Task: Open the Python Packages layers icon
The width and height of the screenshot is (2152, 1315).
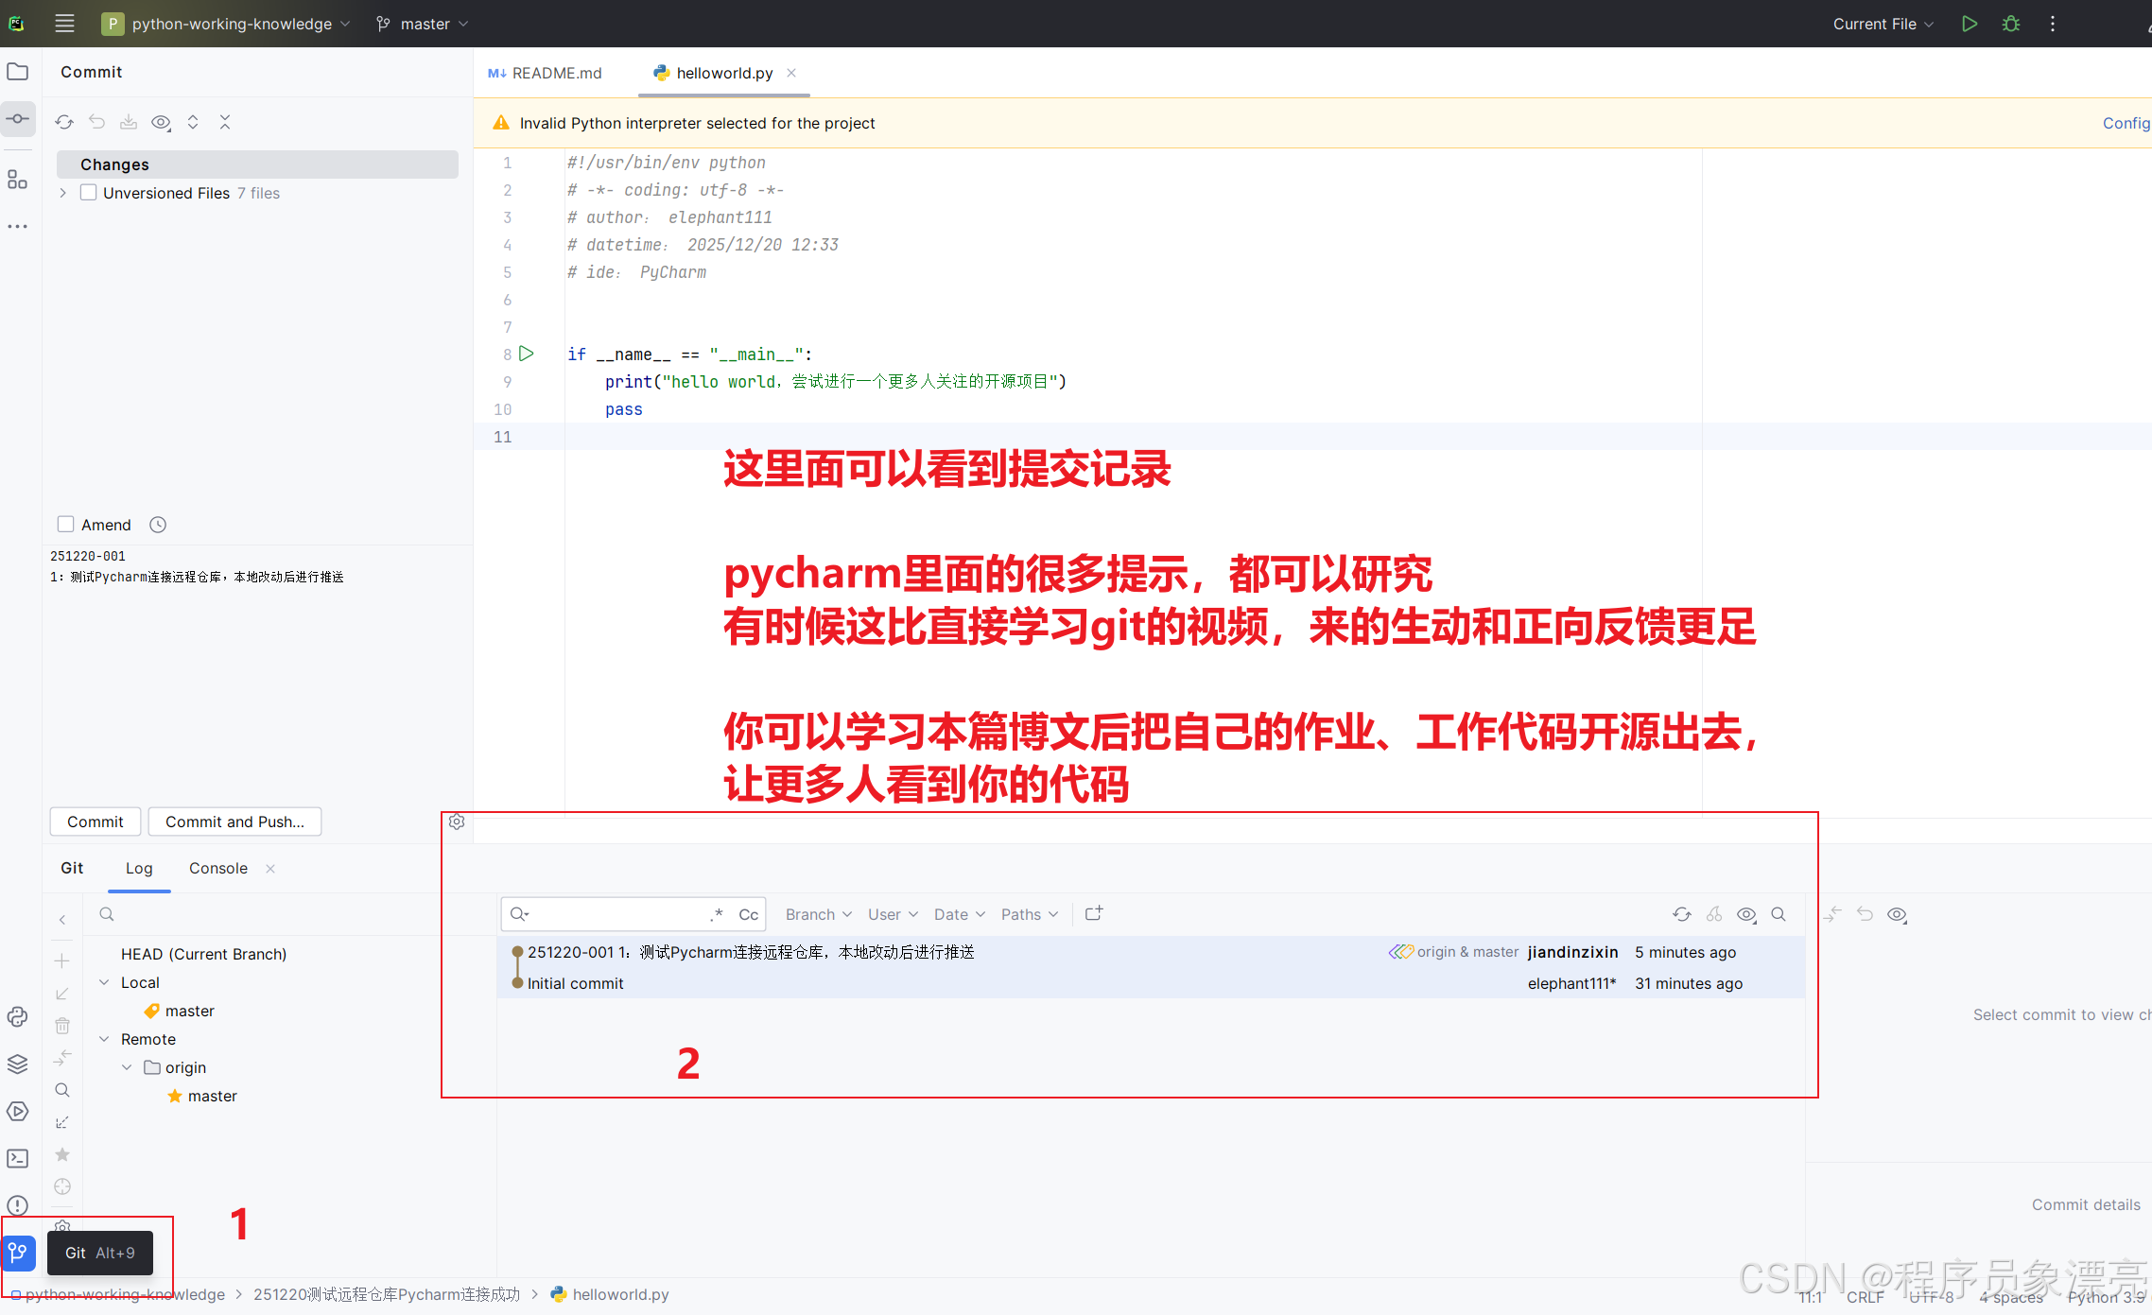Action: click(x=18, y=1064)
